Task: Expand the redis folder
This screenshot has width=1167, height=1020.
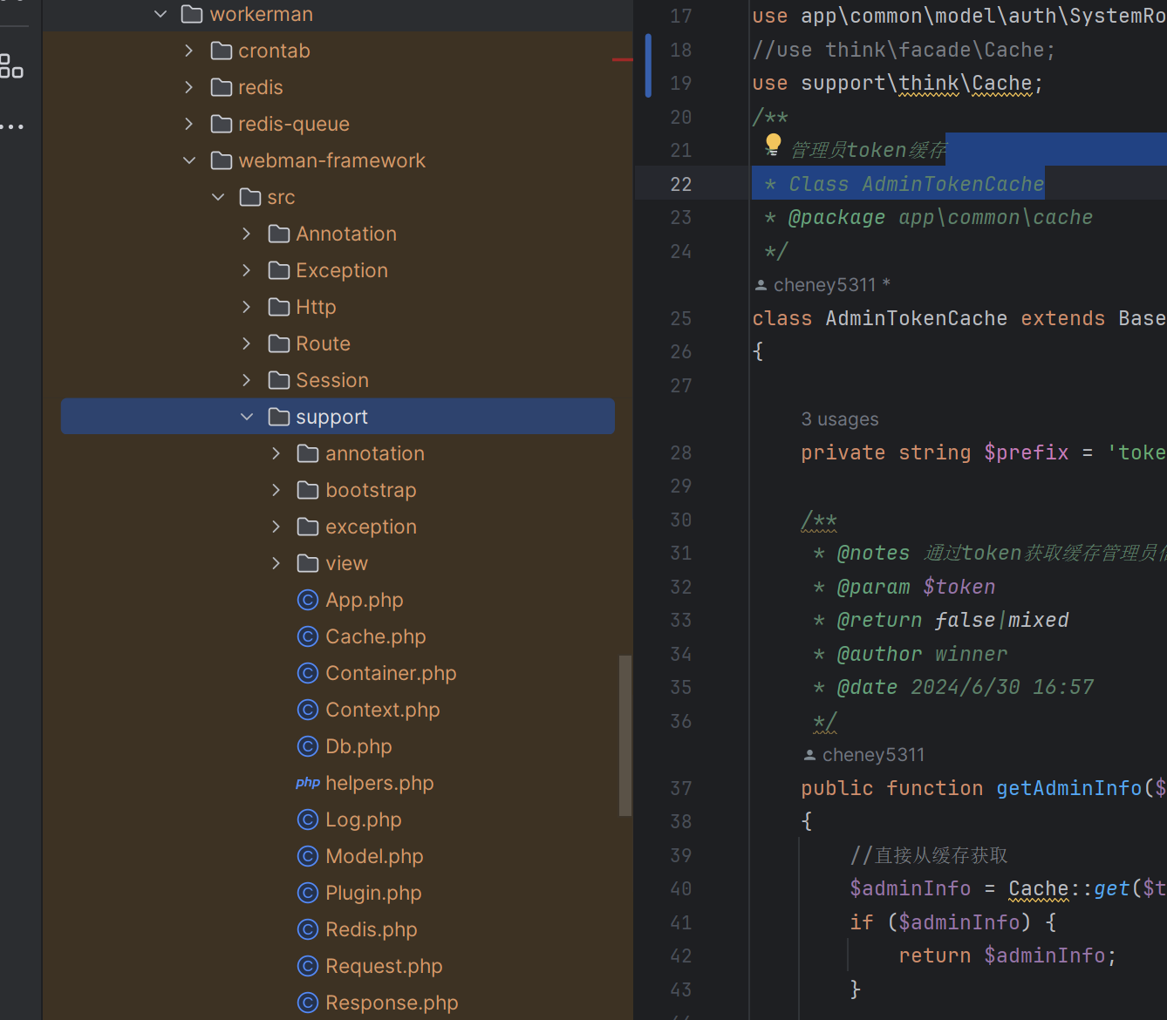Action: [189, 87]
